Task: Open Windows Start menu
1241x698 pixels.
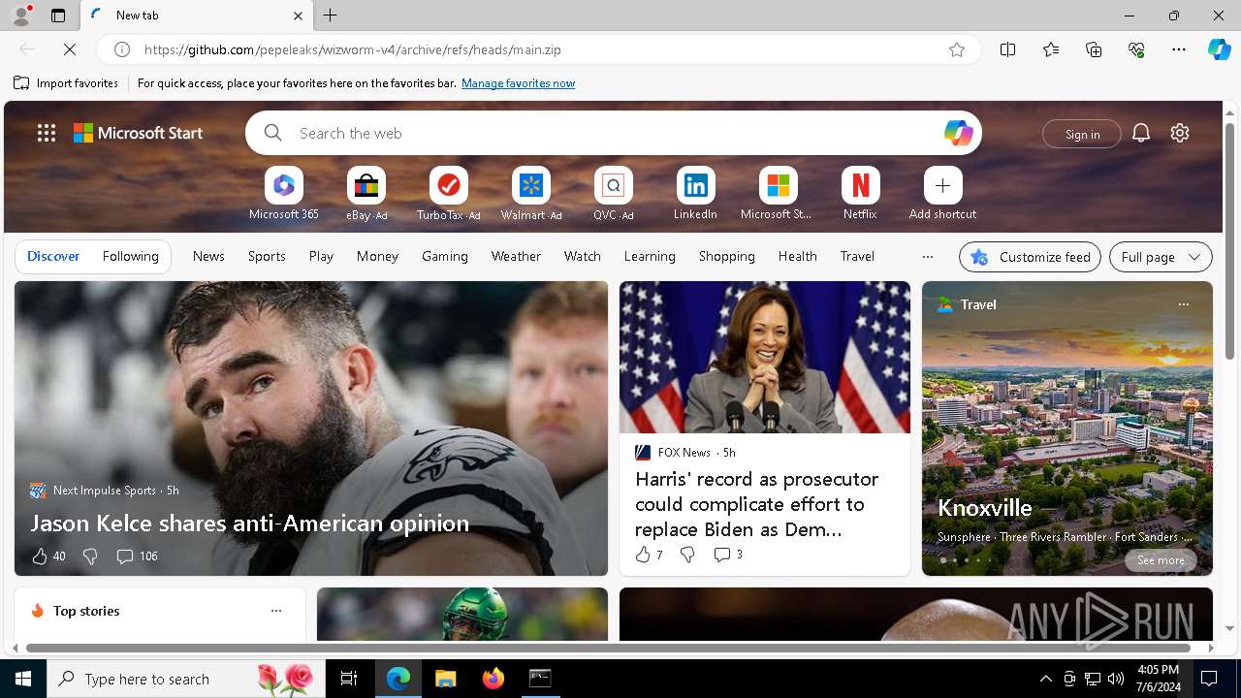Action: coord(23,679)
